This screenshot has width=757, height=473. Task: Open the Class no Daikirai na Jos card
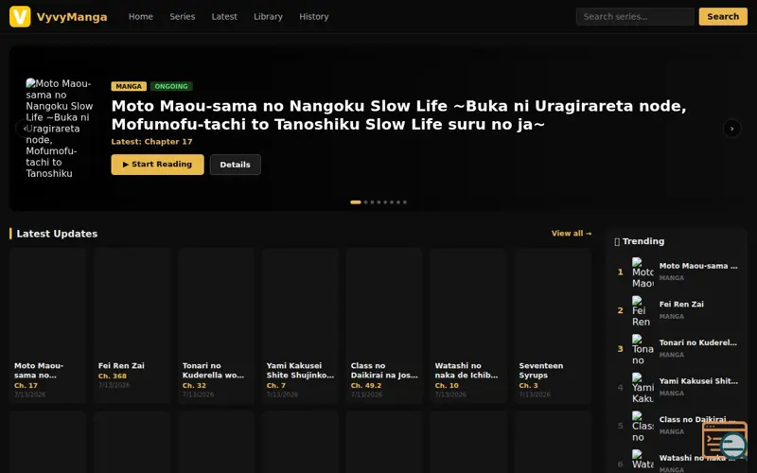(384, 325)
